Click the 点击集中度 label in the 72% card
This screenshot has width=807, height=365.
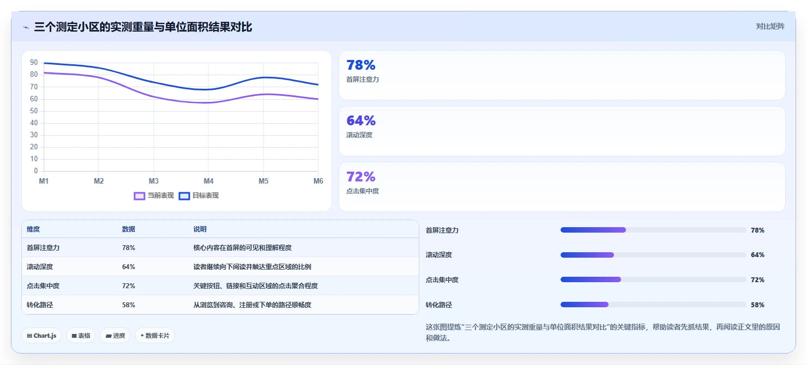click(x=363, y=191)
